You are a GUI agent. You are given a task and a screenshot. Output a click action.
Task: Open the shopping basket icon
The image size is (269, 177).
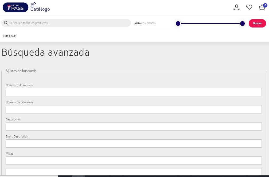coord(262,7)
